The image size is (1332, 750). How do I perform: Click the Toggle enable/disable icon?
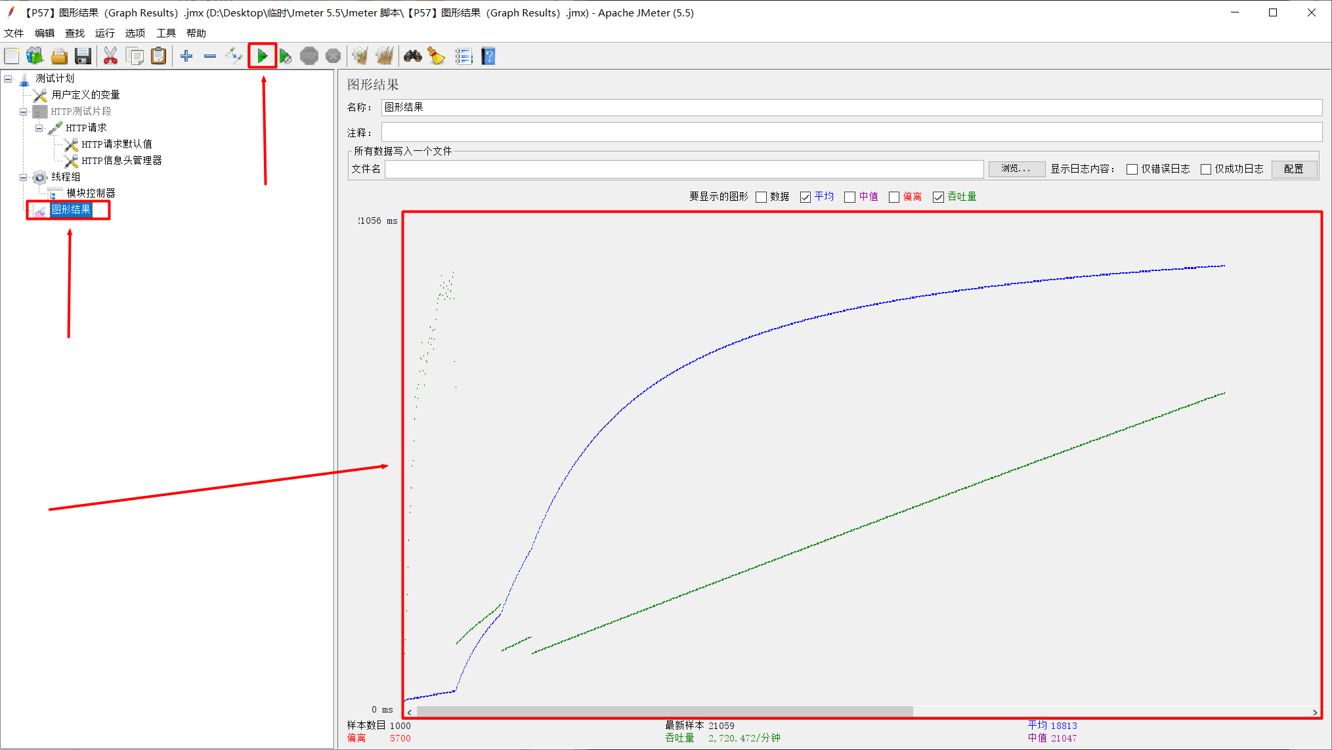(234, 56)
